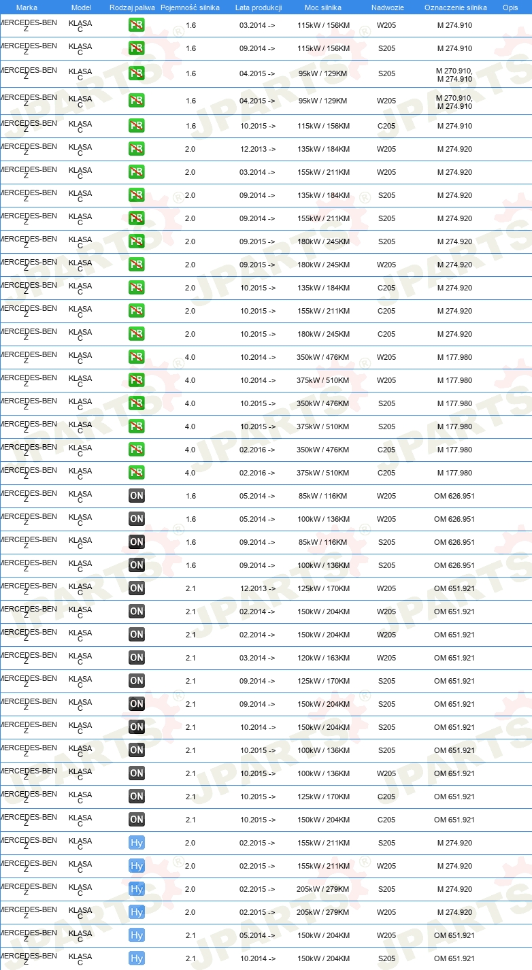The width and height of the screenshot is (532, 970).
Task: Click the hybrid Hy icon in the 05.2014 150kW W205 row
Action: [137, 935]
